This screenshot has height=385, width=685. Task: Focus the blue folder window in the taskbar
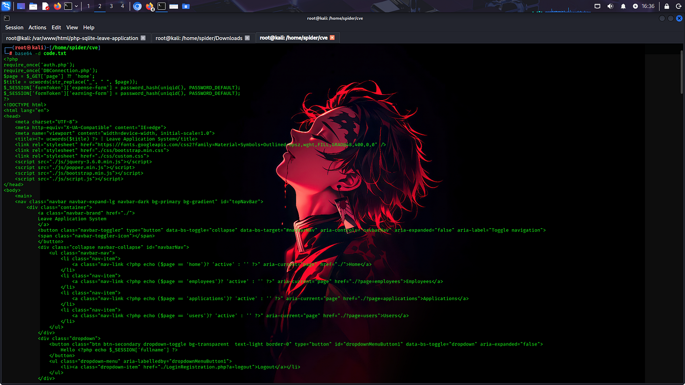[186, 6]
